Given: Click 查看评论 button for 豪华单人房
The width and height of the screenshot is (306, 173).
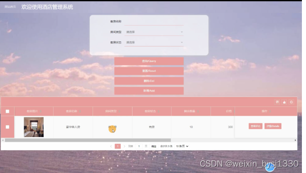Looking at the screenshot, I should pyautogui.click(x=255, y=126).
